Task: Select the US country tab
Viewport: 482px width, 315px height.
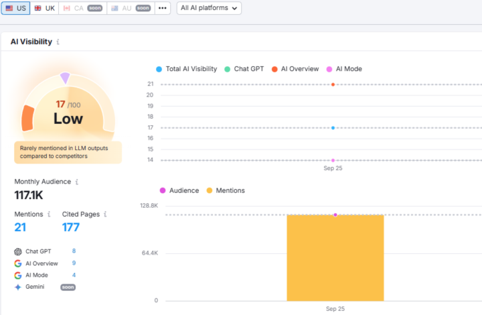Action: (15, 8)
